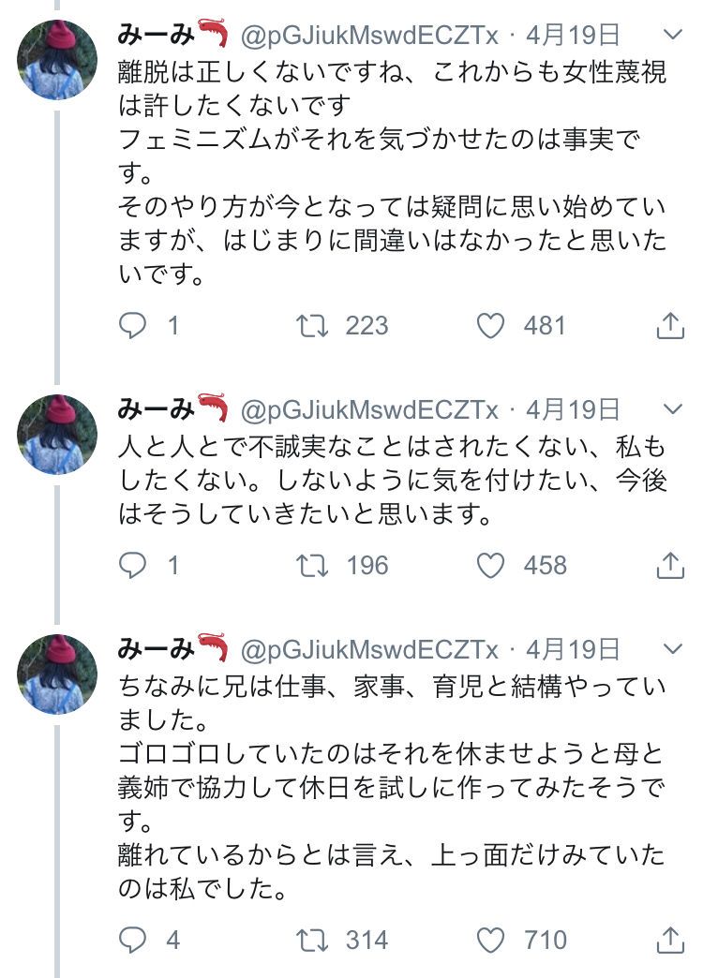Open @pGJiukMswdECZTx handle on third tweet
The height and width of the screenshot is (978, 703).
pos(370,648)
